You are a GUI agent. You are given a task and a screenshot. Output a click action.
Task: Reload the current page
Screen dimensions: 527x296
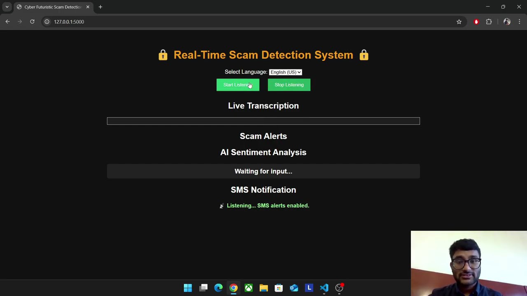(x=32, y=22)
